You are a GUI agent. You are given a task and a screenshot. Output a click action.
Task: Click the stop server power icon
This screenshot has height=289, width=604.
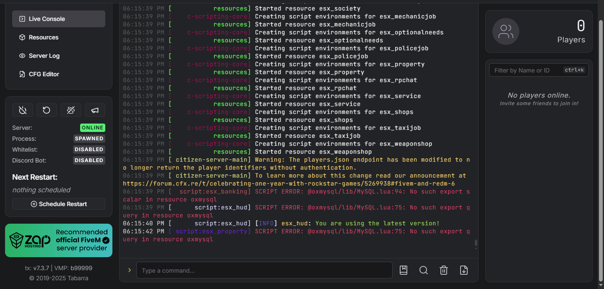point(23,110)
